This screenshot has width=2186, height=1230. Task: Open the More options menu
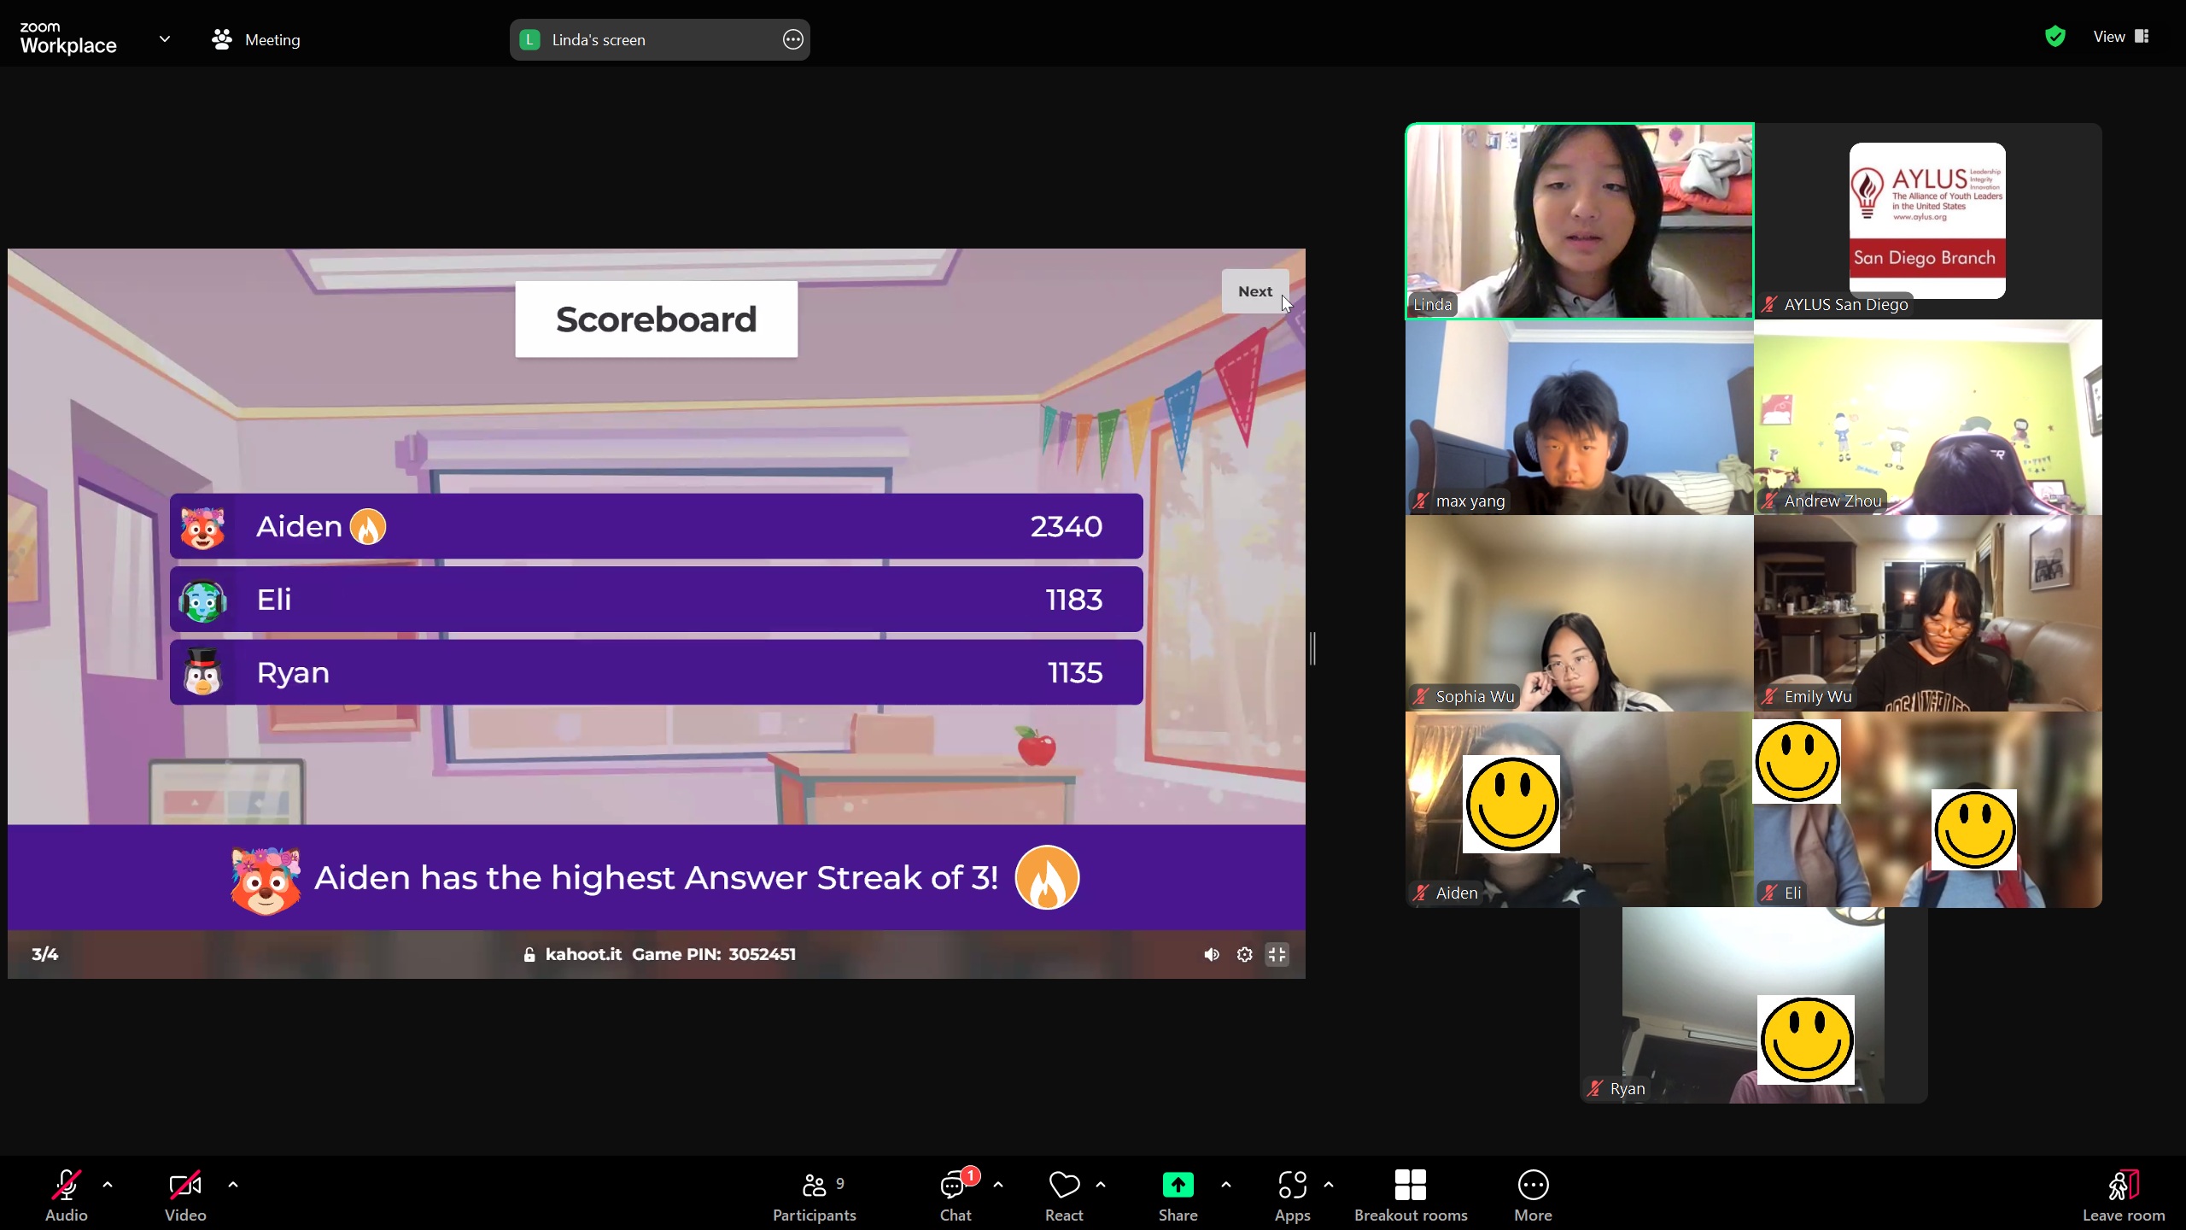point(1533,1196)
